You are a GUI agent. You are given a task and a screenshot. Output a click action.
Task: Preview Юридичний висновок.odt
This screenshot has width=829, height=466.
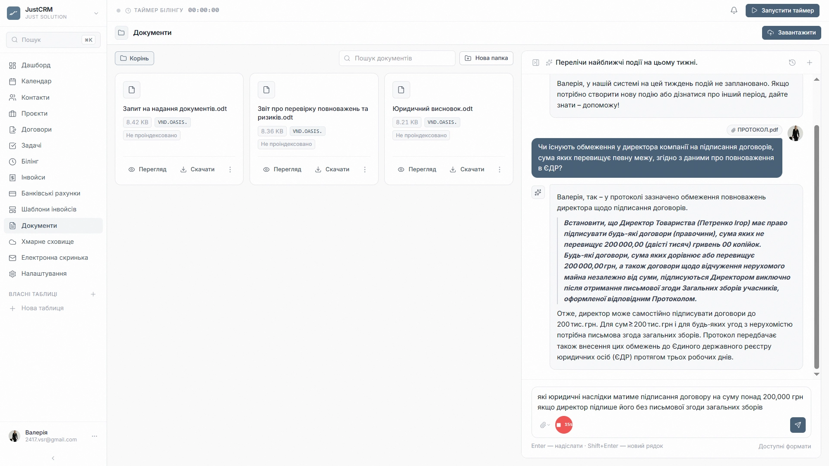pos(417,170)
